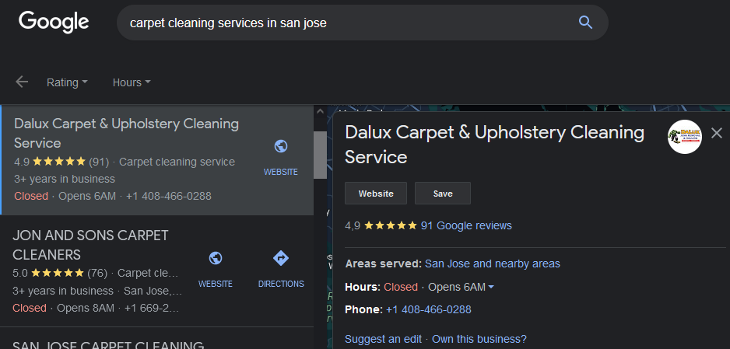Screen dimensions: 730x349
Task: Open Dalux website globe icon in list
Action: tap(281, 147)
